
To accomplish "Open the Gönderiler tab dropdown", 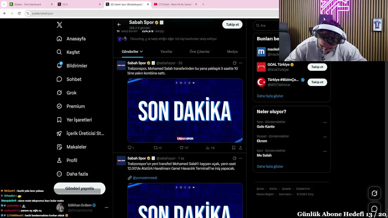I will [132, 51].
